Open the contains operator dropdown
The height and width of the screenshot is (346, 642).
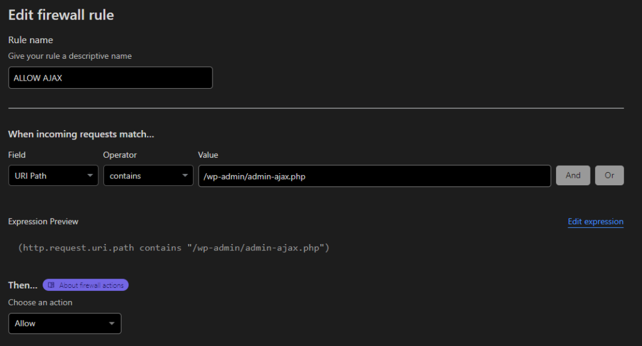click(x=148, y=176)
